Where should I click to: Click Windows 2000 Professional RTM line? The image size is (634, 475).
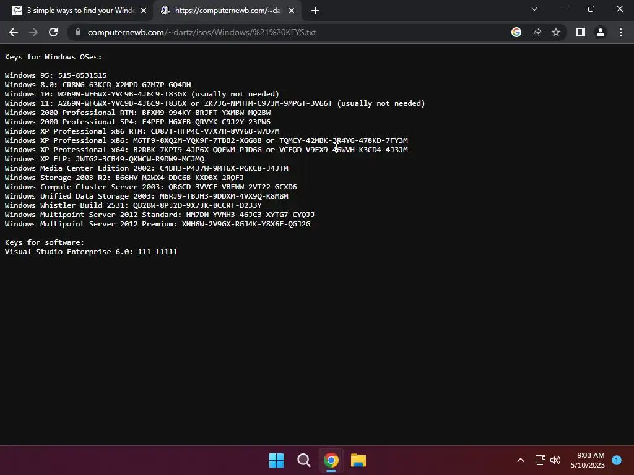138,113
